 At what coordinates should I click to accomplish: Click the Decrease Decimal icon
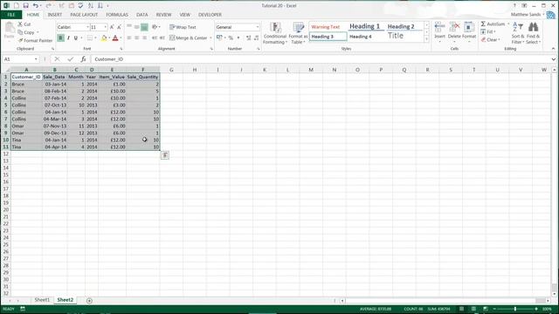tap(256, 38)
